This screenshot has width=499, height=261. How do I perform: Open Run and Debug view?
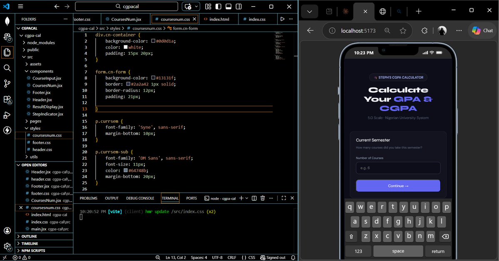click(7, 115)
